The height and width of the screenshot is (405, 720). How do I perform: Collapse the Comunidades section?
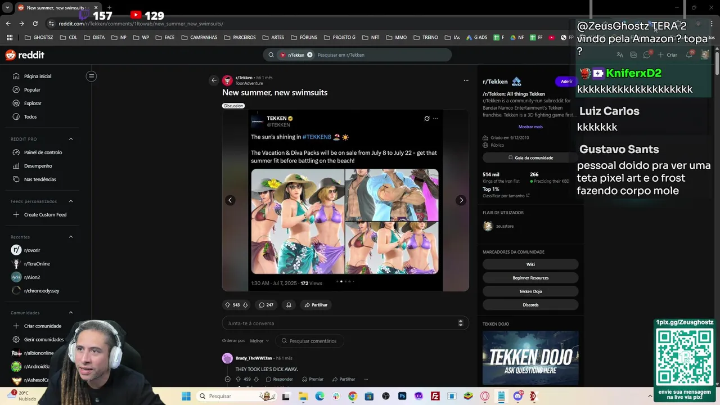(71, 313)
